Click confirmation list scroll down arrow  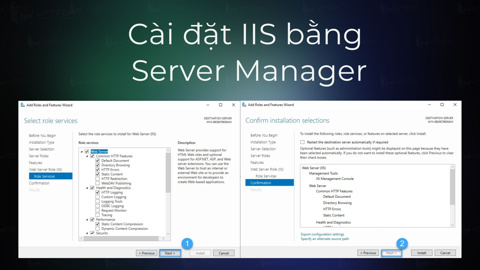452,225
